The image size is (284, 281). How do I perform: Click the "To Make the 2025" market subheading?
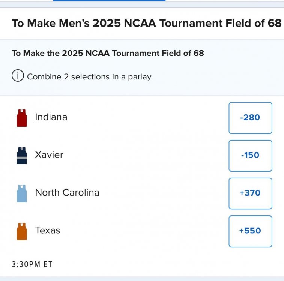click(108, 53)
